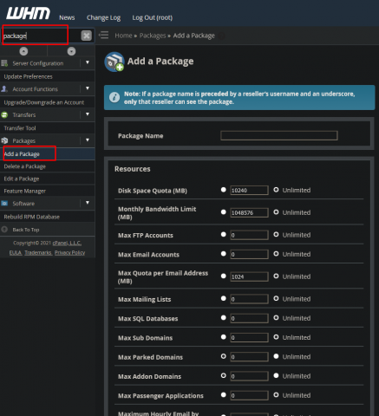Select Unlimited for Max FTP Accounts
Screen dimensions: 379x416
click(276, 235)
